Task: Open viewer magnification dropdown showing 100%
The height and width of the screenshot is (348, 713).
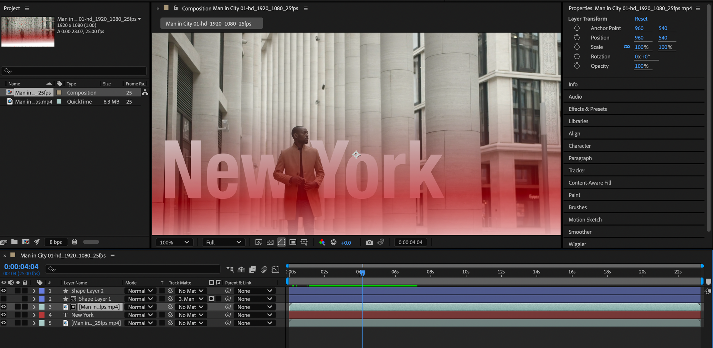Action: (x=174, y=242)
